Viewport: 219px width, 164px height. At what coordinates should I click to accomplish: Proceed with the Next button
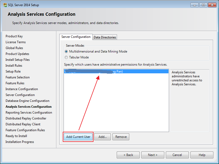pyautogui.click(x=153, y=155)
